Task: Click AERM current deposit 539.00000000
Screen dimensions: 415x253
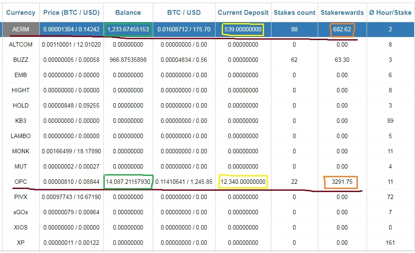Action: 243,29
